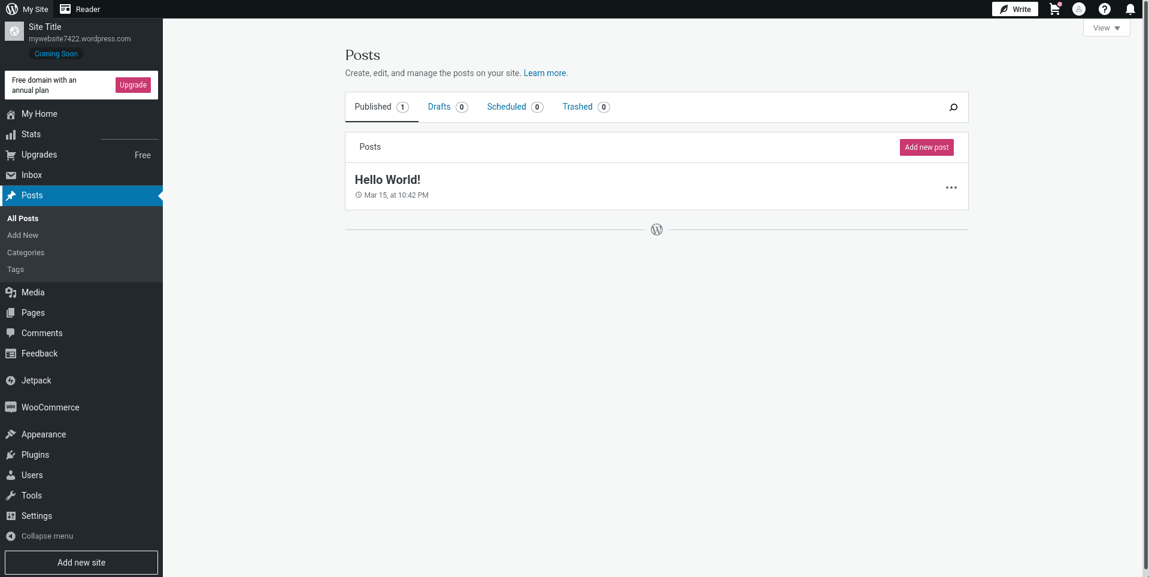Open the Reader icon in the top bar

tap(65, 9)
